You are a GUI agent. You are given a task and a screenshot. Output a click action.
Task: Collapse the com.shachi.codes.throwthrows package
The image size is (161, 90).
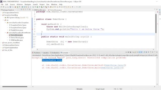pos(5,33)
